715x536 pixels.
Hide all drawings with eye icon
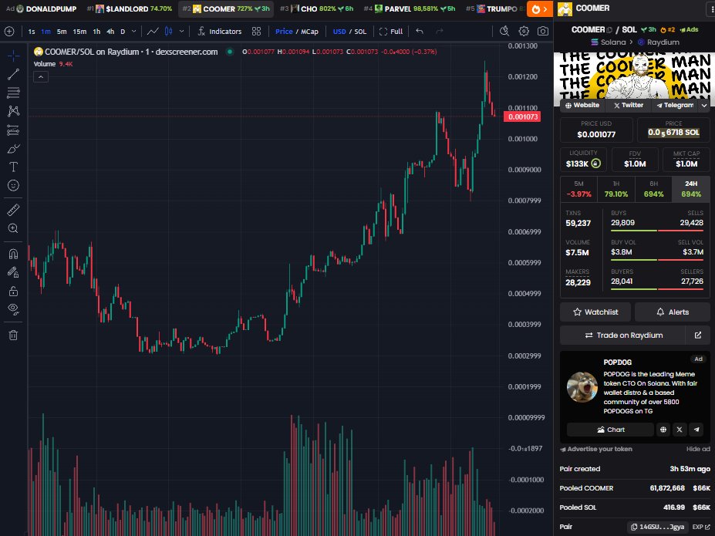(13, 309)
